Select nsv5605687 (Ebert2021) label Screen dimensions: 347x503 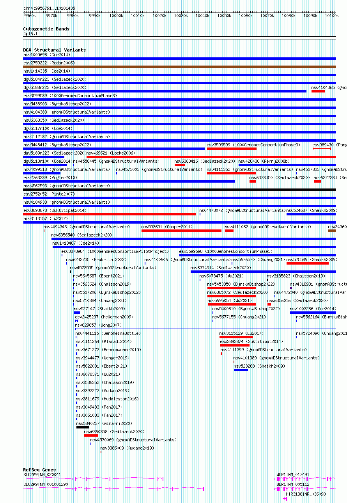(x=99, y=276)
